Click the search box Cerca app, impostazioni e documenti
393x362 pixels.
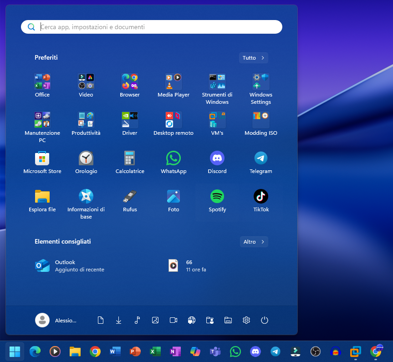click(x=151, y=27)
